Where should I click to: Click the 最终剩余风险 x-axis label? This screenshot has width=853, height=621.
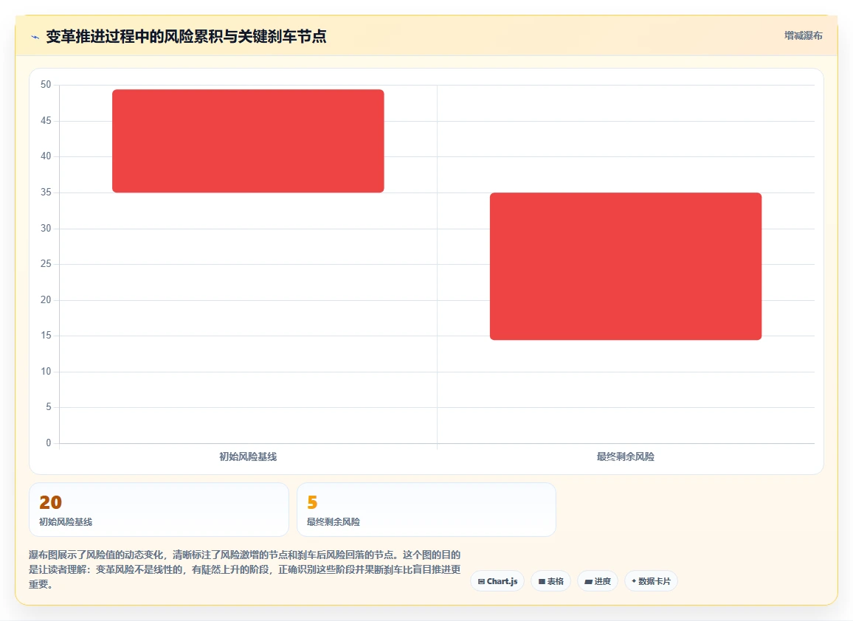(626, 457)
